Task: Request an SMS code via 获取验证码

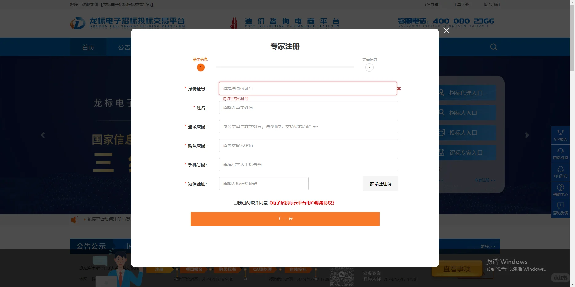Action: [x=380, y=184]
